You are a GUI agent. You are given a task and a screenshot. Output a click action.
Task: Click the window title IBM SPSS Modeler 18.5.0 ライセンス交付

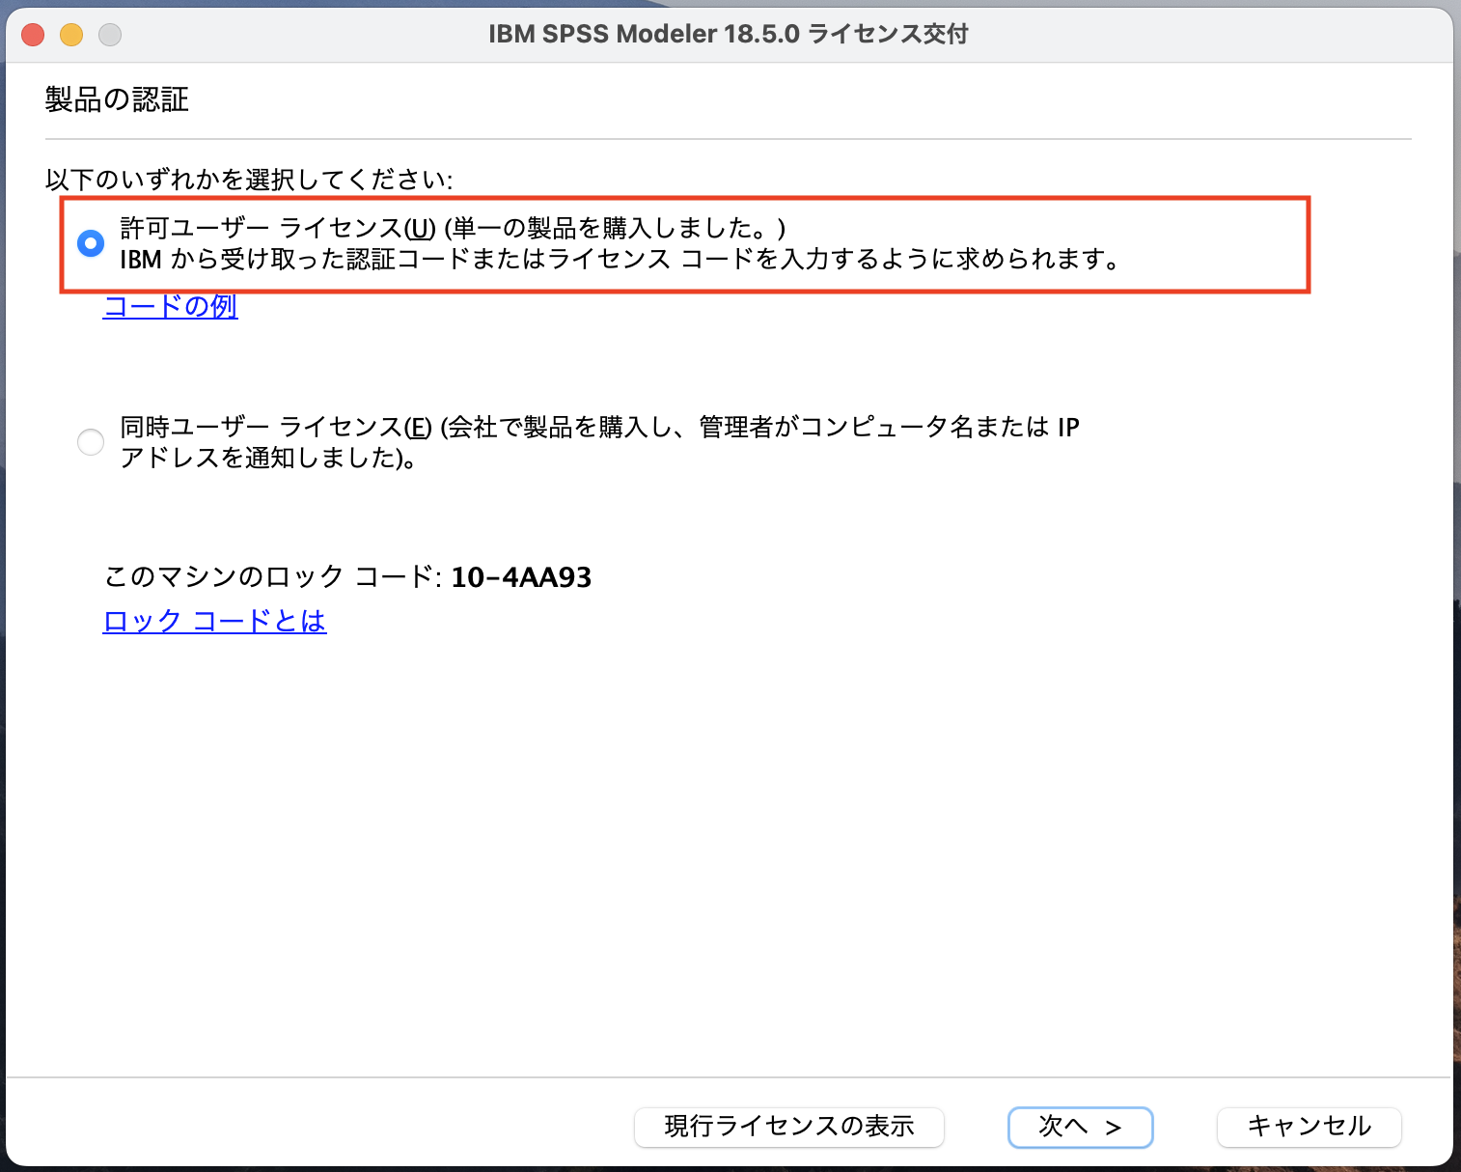[x=729, y=34]
